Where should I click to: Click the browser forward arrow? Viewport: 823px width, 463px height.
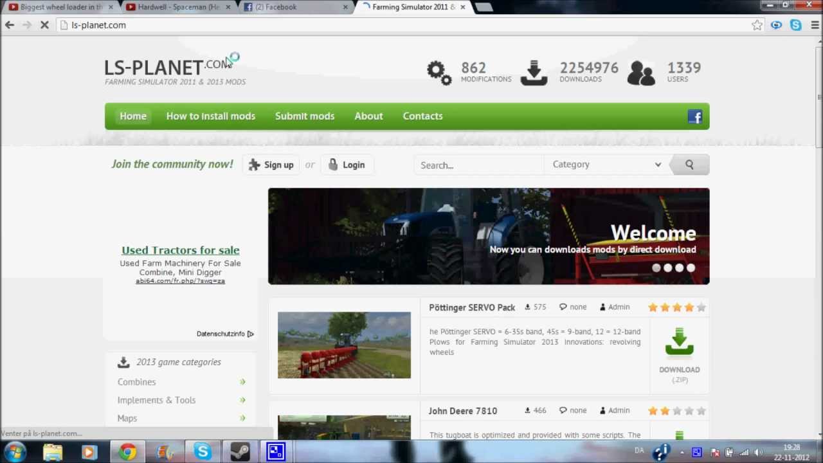coord(27,25)
